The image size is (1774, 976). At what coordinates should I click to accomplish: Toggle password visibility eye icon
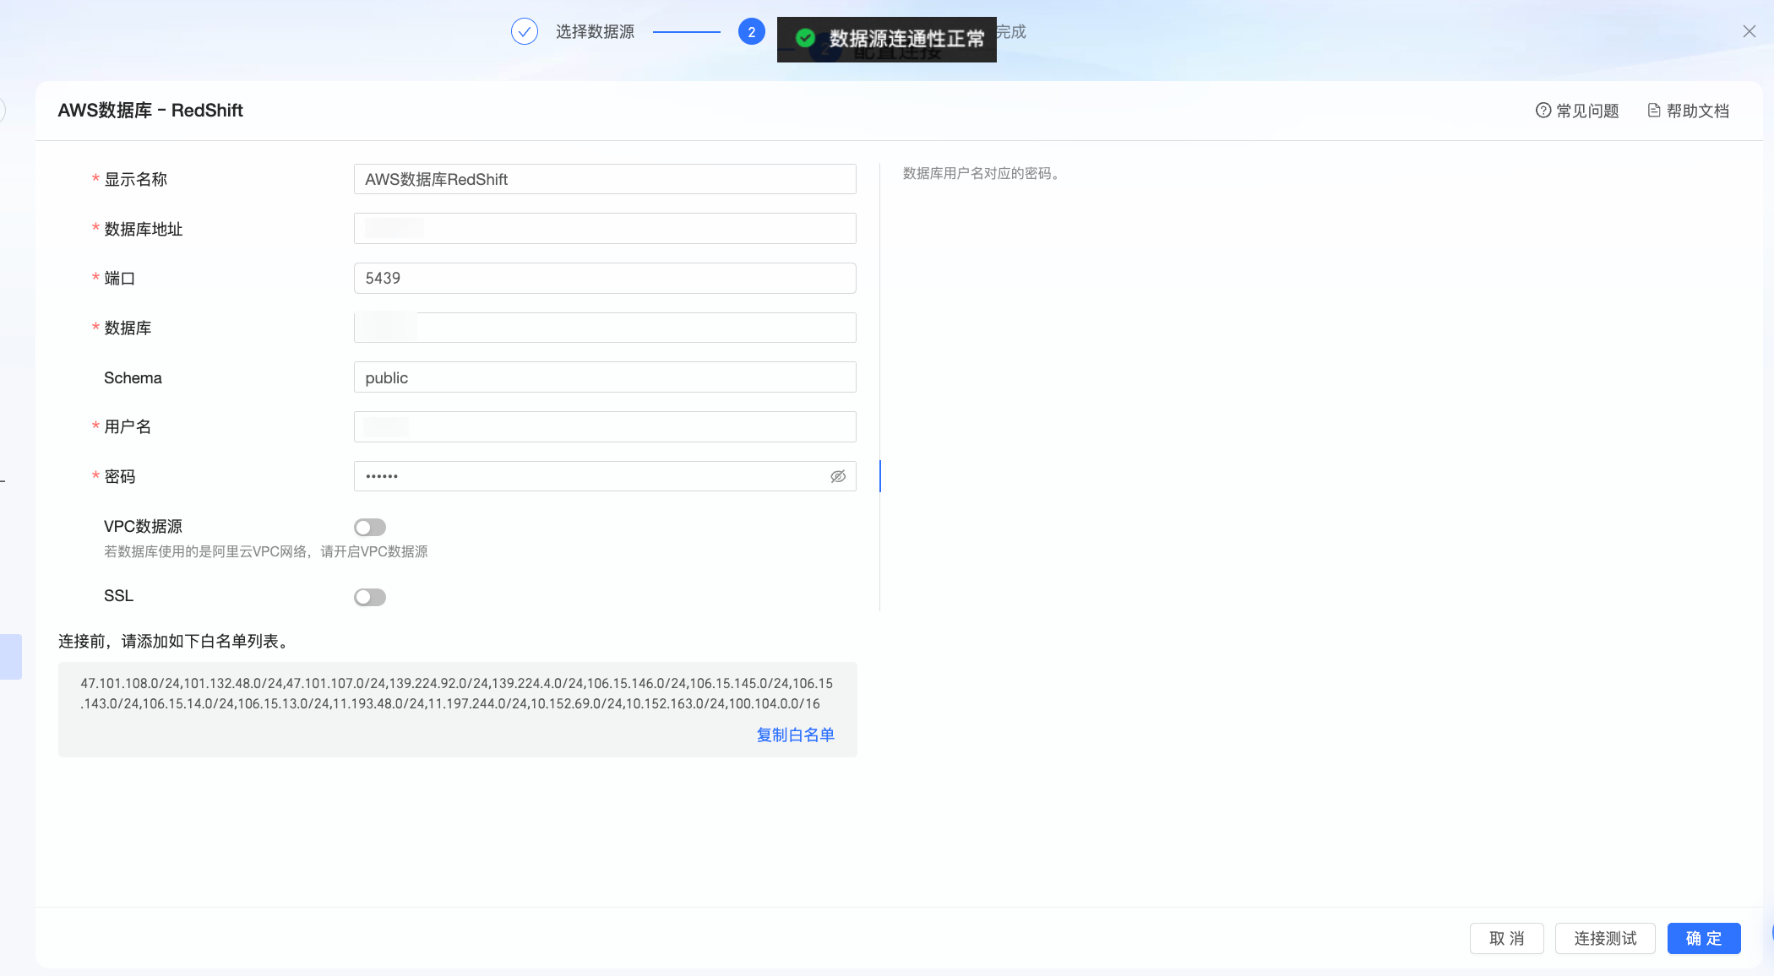tap(838, 476)
